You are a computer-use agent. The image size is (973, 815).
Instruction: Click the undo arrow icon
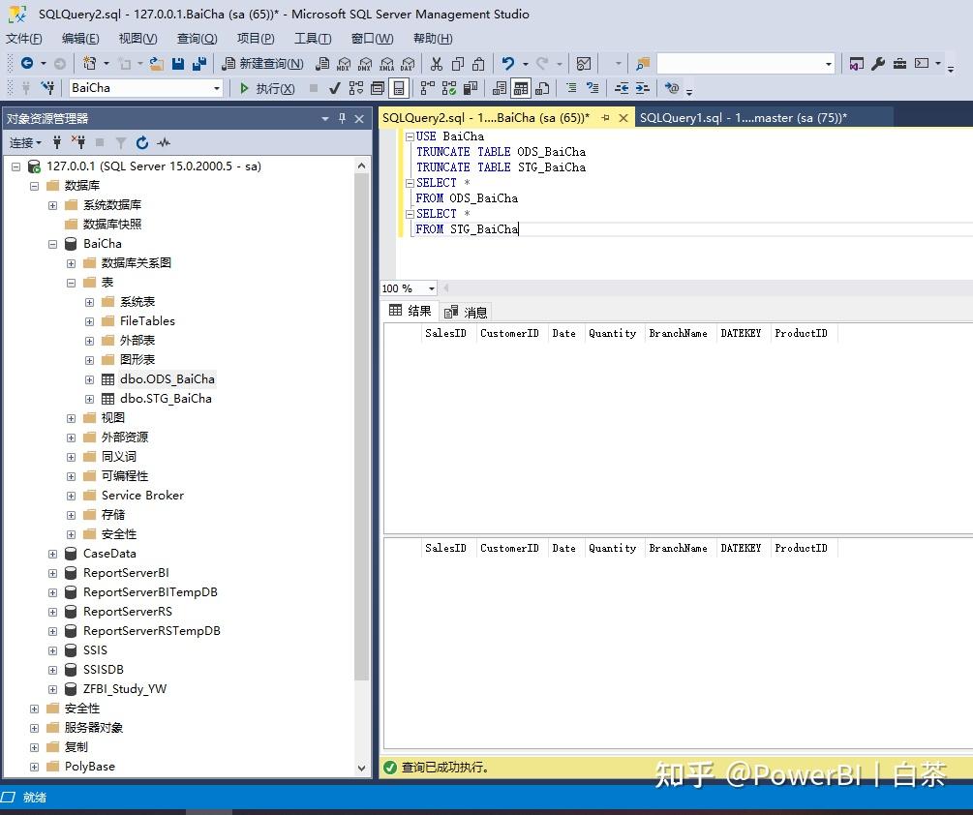(508, 63)
